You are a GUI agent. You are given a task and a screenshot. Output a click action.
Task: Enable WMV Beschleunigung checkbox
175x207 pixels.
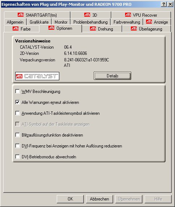click(17, 92)
